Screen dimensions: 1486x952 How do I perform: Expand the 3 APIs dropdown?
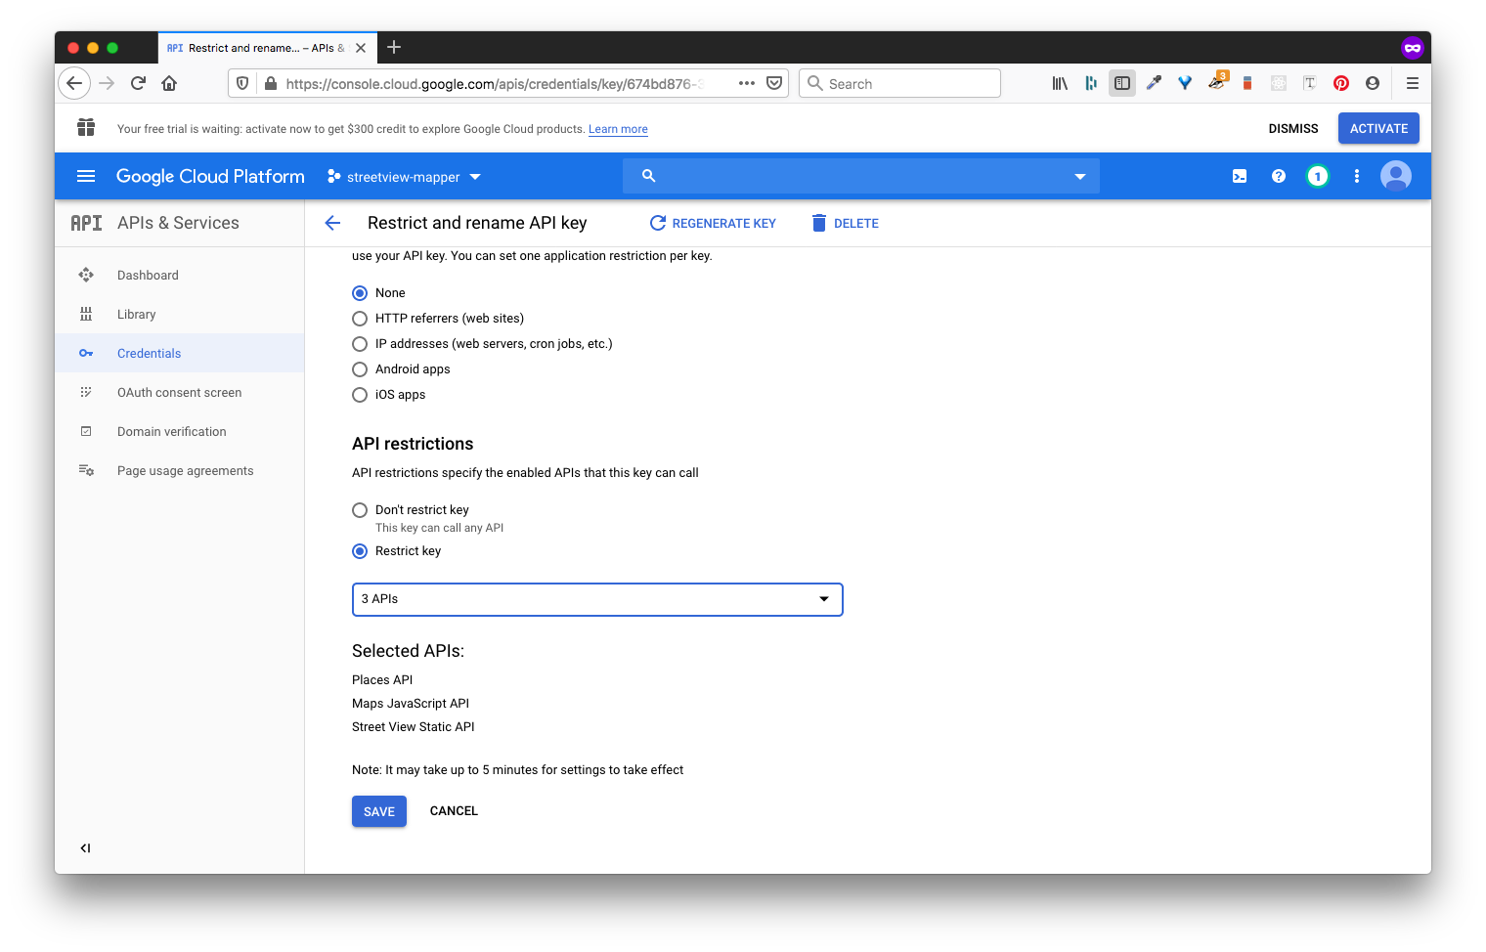(x=596, y=599)
